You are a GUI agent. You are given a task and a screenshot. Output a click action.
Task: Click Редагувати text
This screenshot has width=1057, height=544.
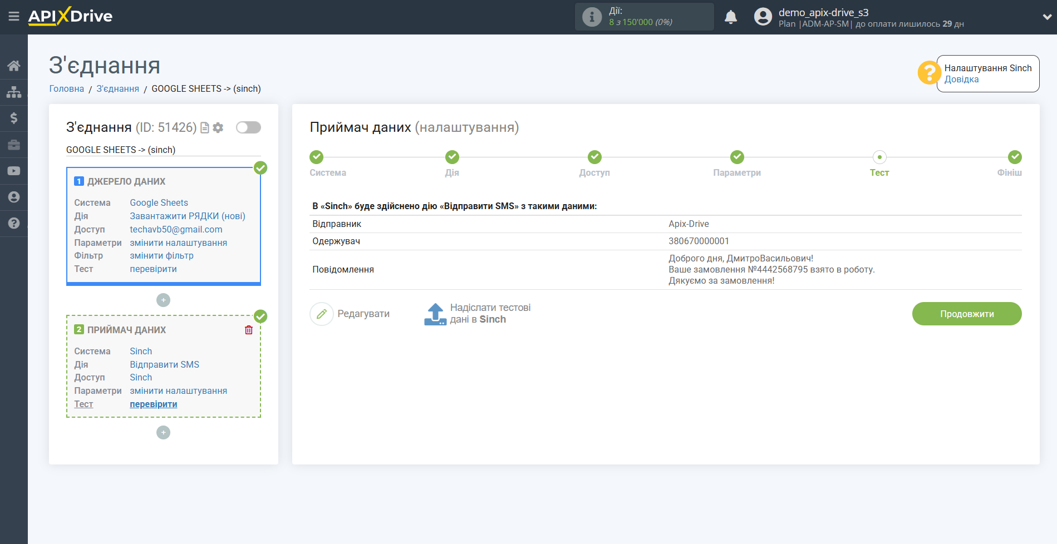[x=363, y=314]
